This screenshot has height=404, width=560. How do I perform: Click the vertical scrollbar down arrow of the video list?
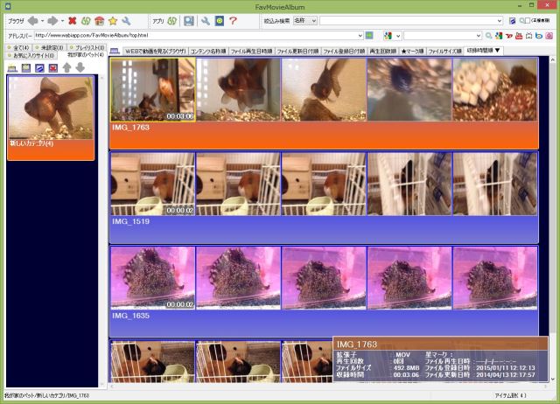(x=553, y=379)
